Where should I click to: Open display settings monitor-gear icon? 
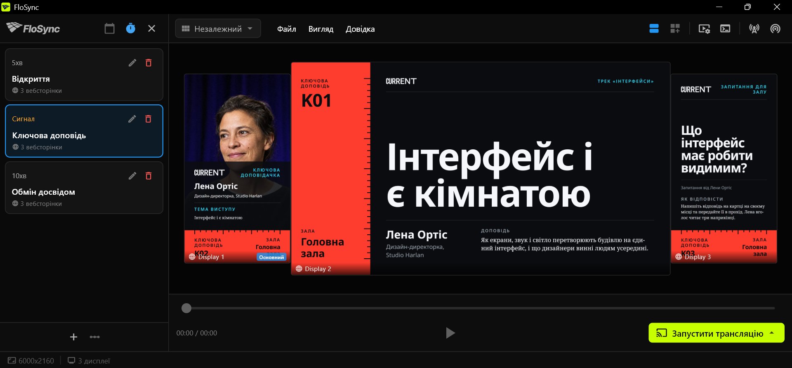pos(704,28)
